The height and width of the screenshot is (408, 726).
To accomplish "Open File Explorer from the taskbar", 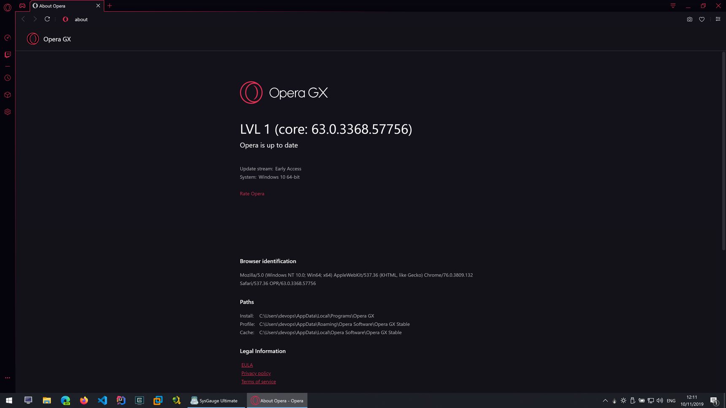I will 46,400.
